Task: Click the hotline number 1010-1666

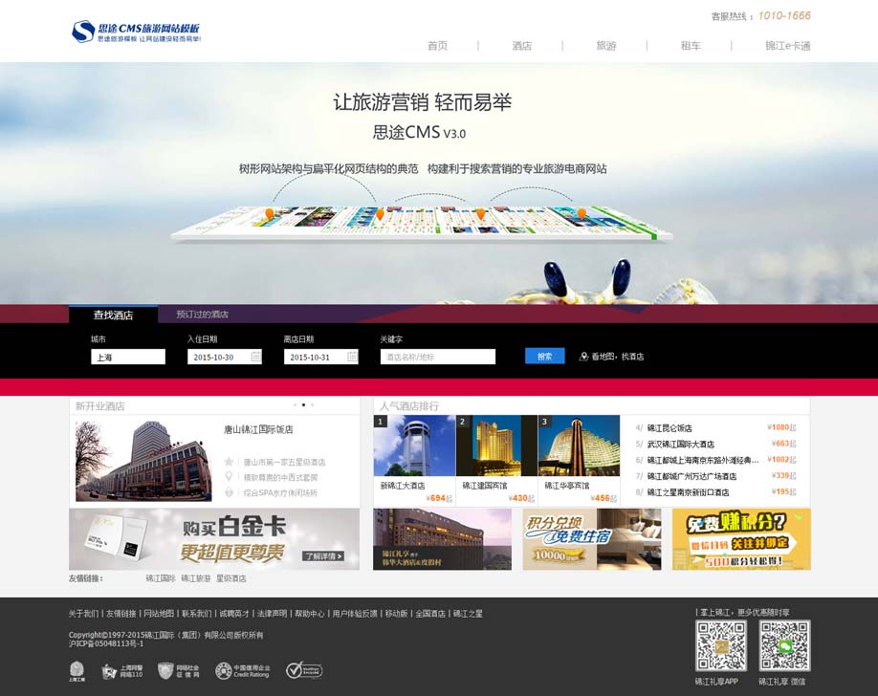Action: (784, 15)
